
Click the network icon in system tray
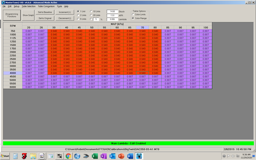238,156
